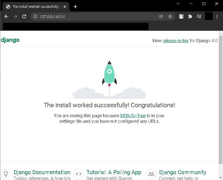This screenshot has height=180, width=223.
Task: Click the lightbulb documentation icon
Action: point(6,174)
